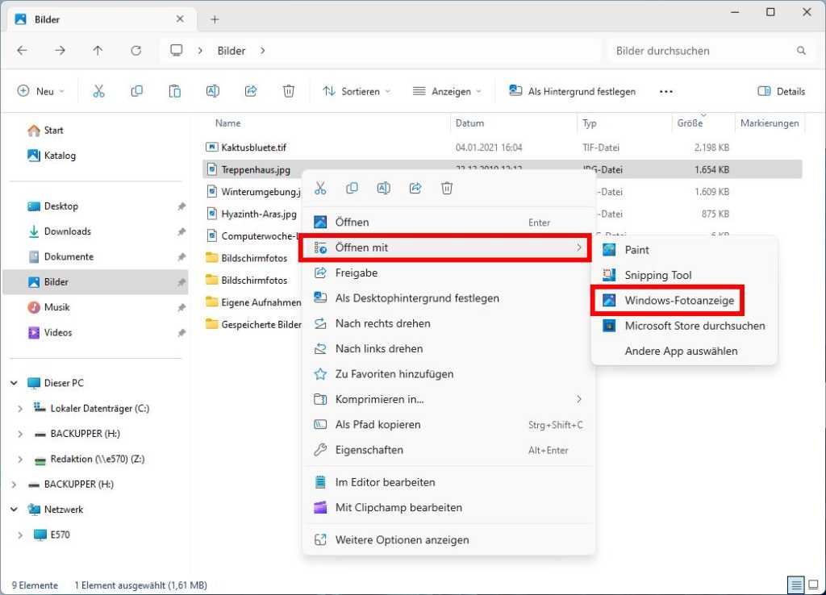Image resolution: width=826 pixels, height=595 pixels.
Task: Paste from clipboard using the toolbar paste icon
Action: (x=174, y=90)
